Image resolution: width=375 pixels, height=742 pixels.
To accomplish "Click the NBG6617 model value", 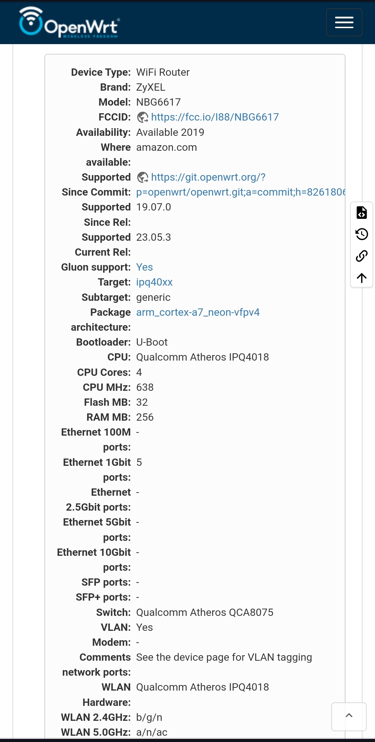I will point(158,102).
